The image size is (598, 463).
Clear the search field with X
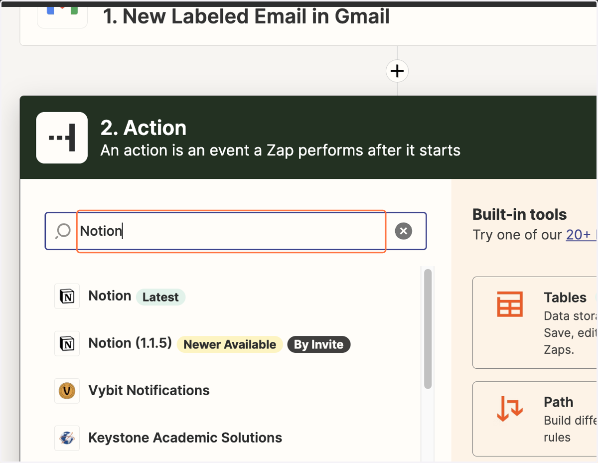pos(404,231)
